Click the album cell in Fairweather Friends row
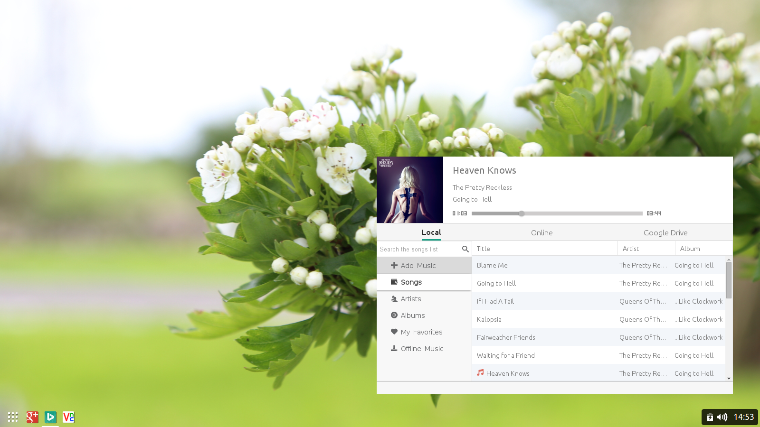This screenshot has width=760, height=427. tap(699, 337)
